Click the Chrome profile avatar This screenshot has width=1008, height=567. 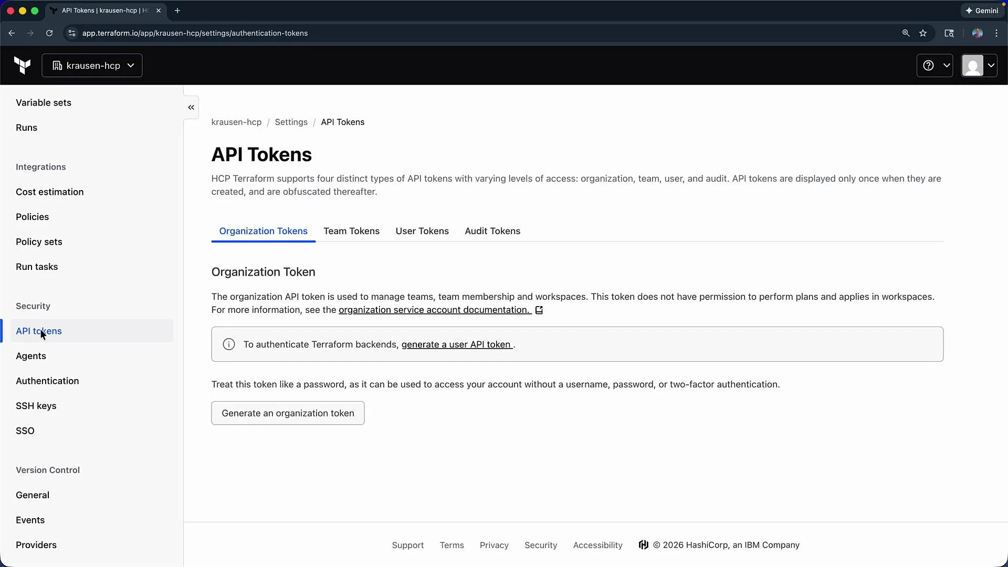(x=977, y=33)
